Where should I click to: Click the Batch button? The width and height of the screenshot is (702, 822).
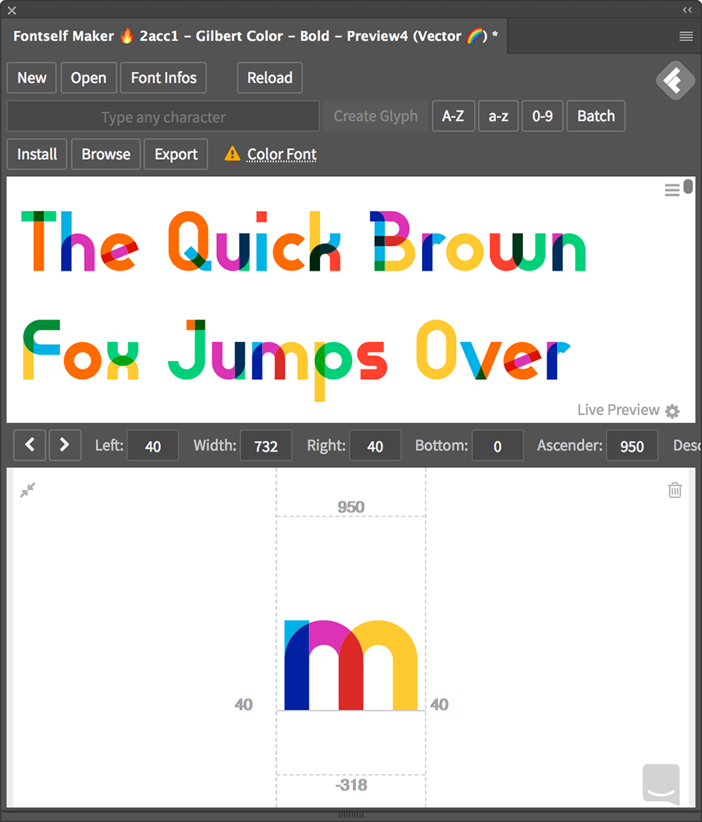pyautogui.click(x=596, y=116)
